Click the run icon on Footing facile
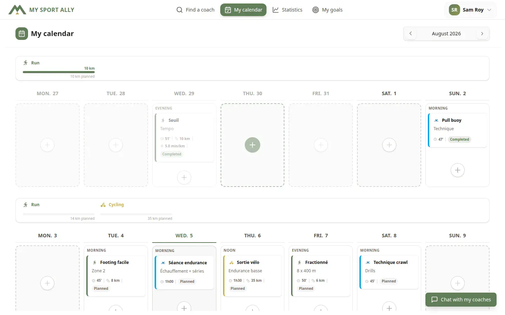505x315 pixels. click(x=95, y=262)
